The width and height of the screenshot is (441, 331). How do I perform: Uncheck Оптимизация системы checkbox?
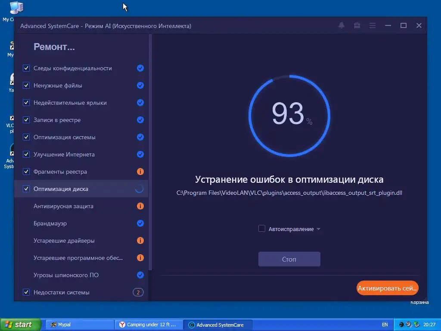coord(26,137)
